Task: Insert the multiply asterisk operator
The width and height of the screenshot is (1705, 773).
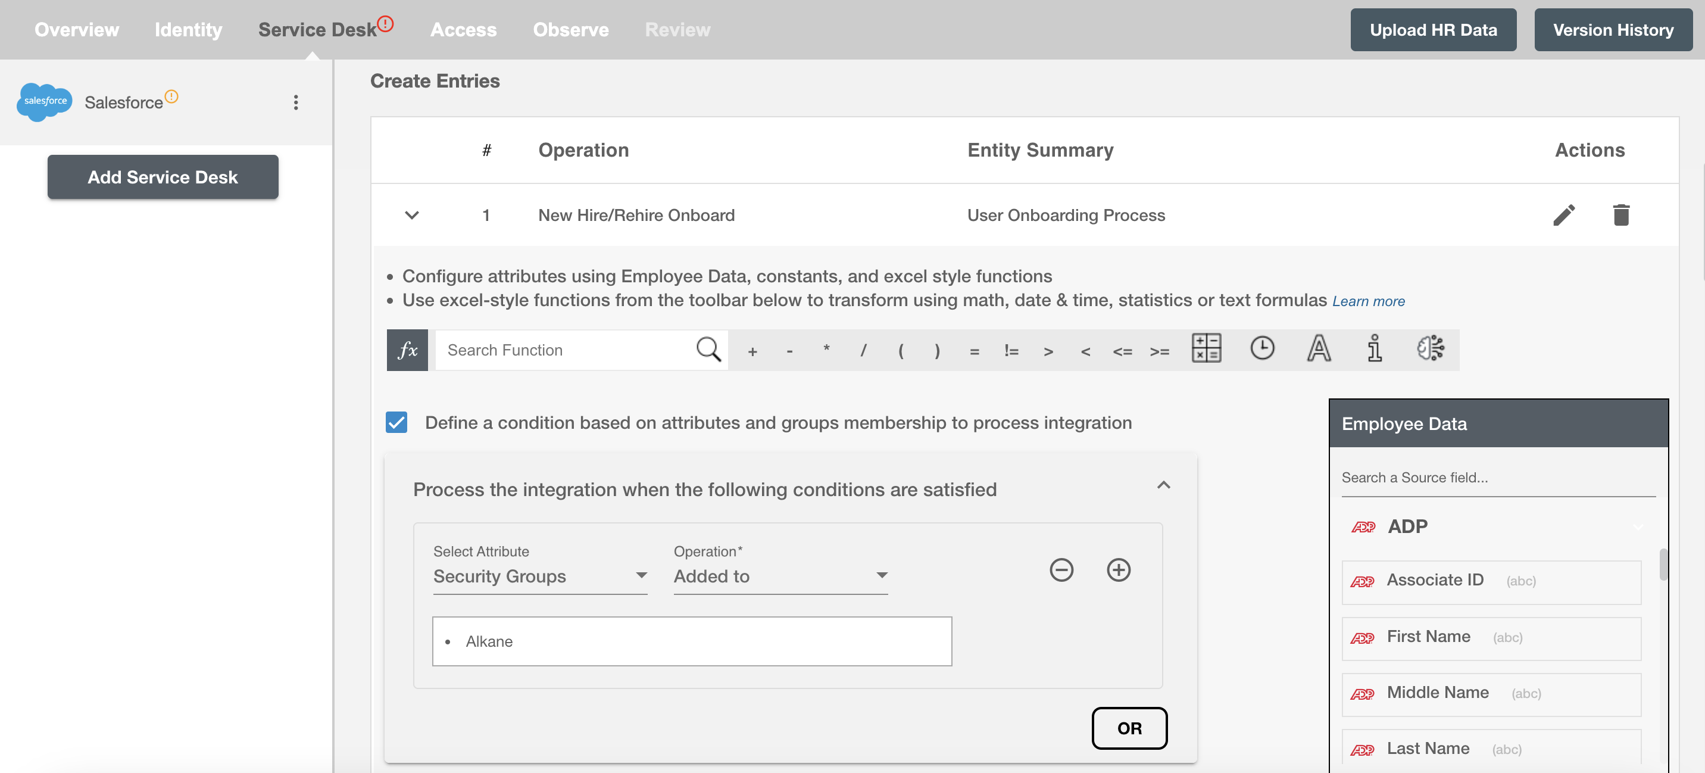Action: point(826,349)
